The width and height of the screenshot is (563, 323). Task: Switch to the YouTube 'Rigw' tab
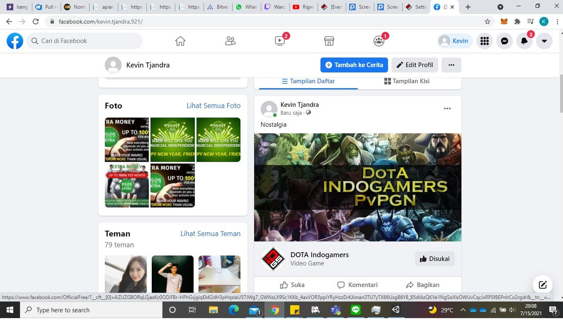point(303,7)
